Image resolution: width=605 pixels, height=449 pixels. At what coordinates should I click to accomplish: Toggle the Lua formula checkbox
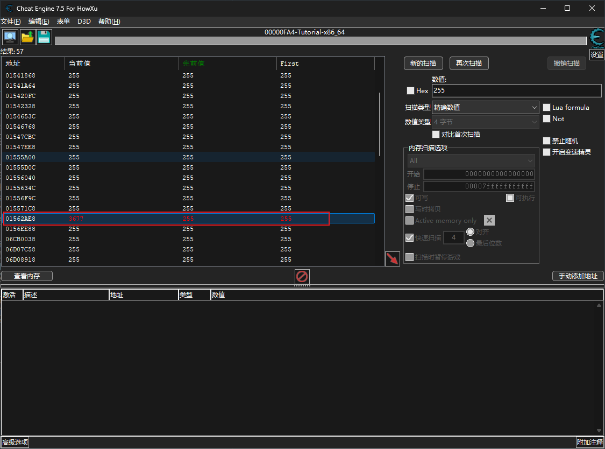[x=547, y=107]
